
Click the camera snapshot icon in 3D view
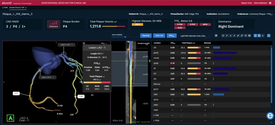pos(84,43)
